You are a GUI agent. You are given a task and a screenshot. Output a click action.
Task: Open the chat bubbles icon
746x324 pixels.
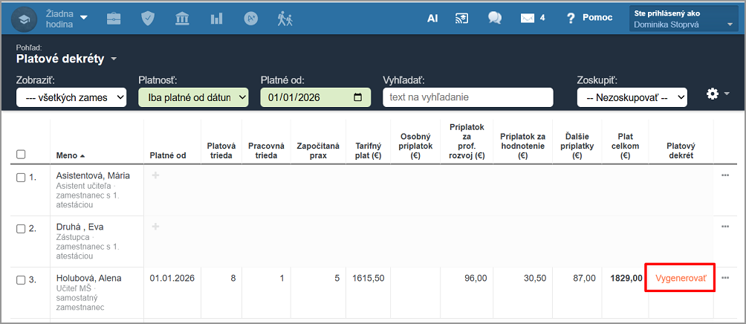coord(495,18)
